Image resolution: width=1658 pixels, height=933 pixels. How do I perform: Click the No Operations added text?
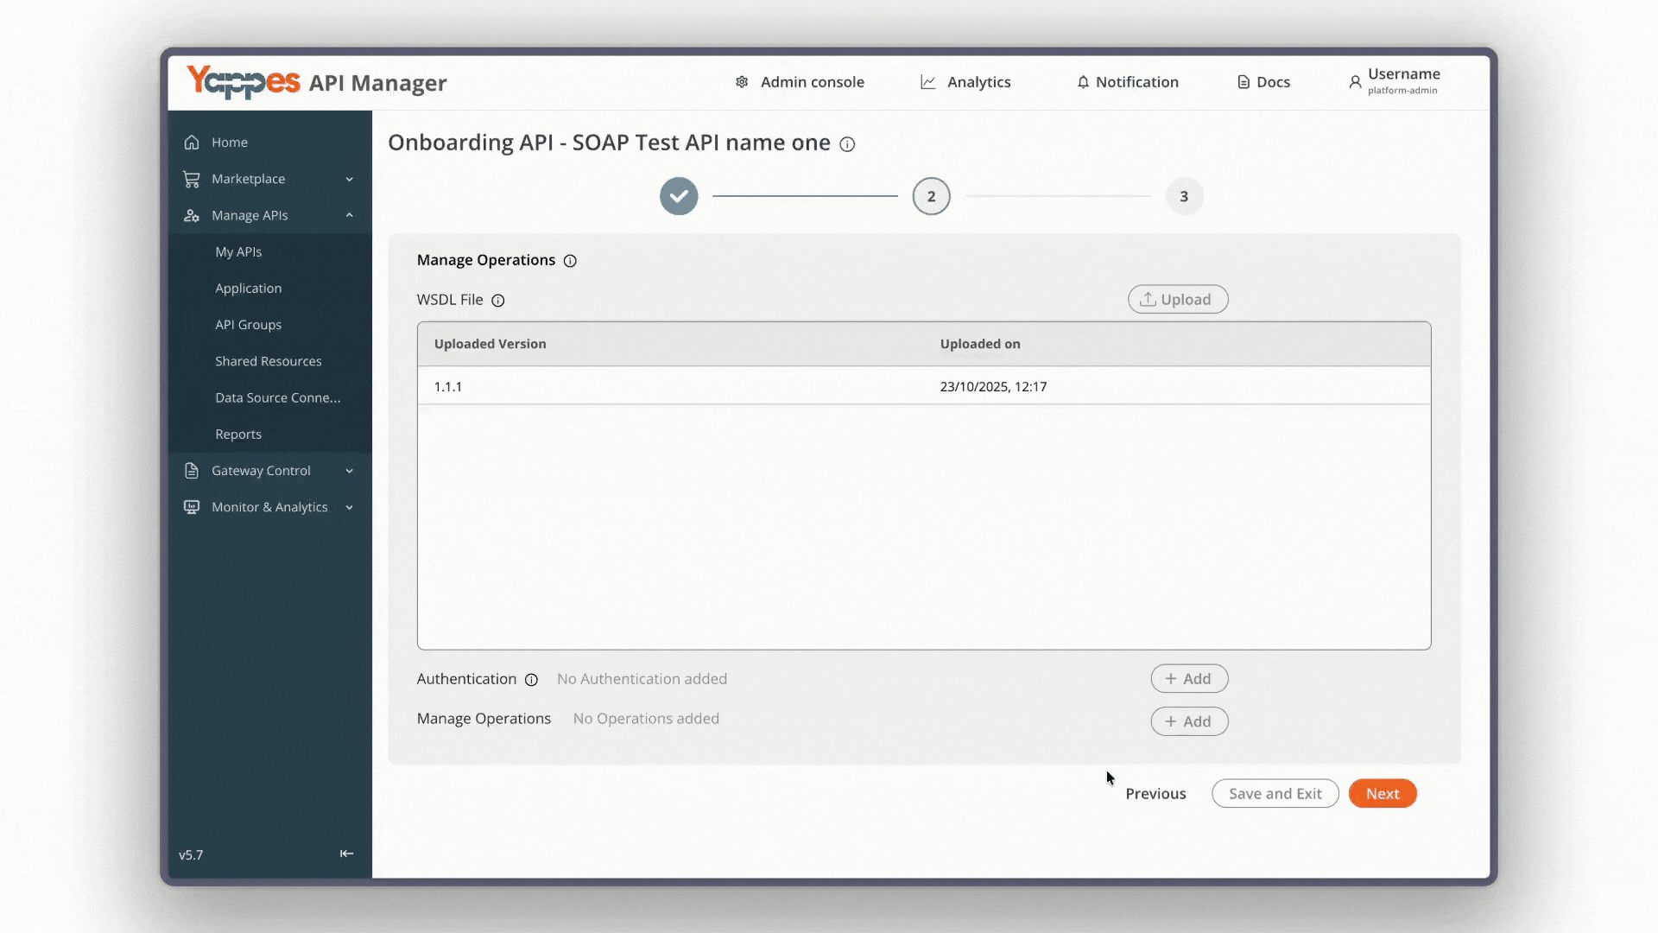click(x=646, y=719)
